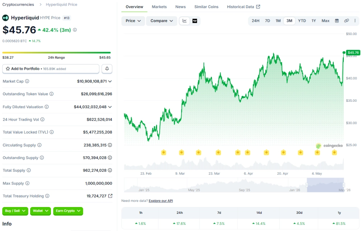Image resolution: width=361 pixels, height=231 pixels.
Task: Open info tooltip for Max Supply
Action: tap(27, 183)
